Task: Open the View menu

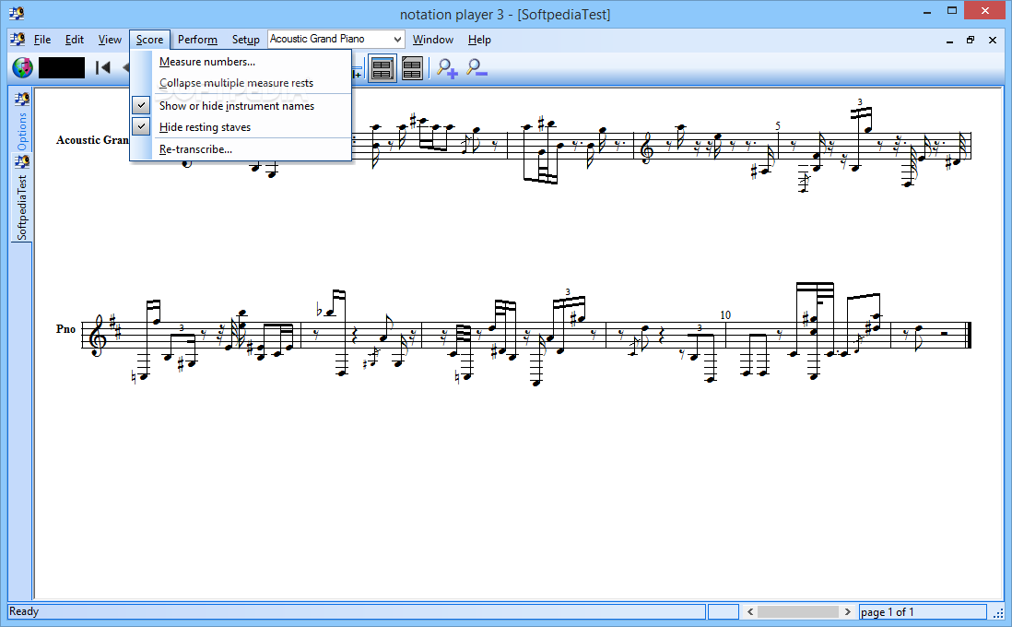Action: (110, 40)
